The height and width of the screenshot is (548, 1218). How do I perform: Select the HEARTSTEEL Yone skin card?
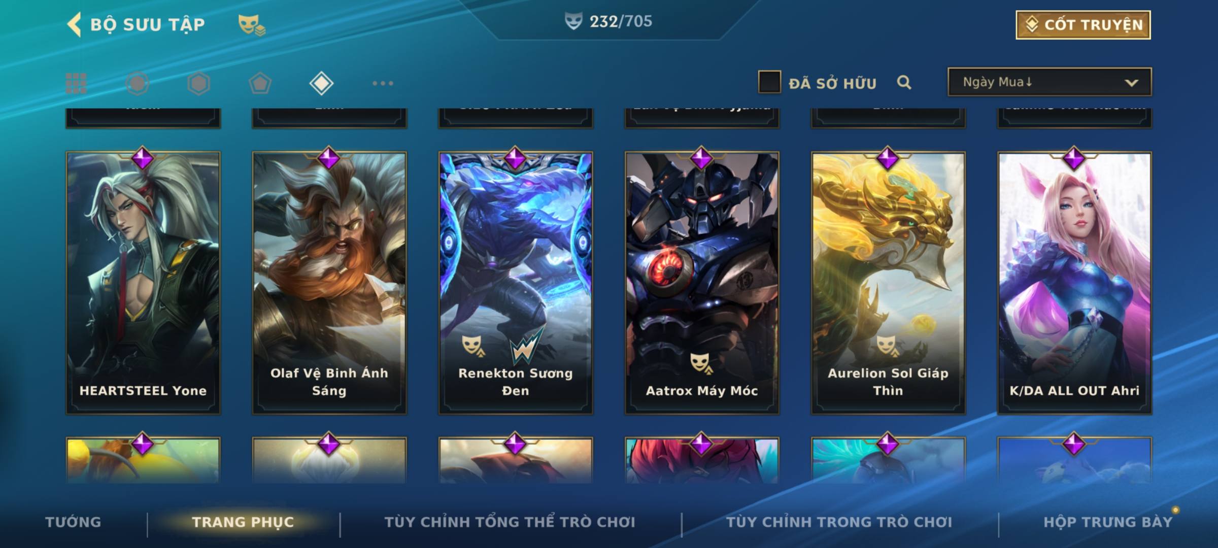(143, 283)
